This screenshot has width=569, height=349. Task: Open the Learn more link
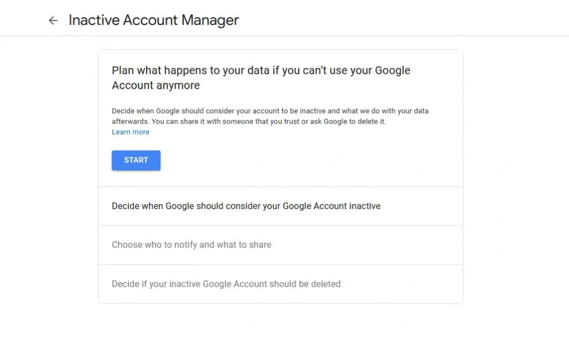pos(131,132)
